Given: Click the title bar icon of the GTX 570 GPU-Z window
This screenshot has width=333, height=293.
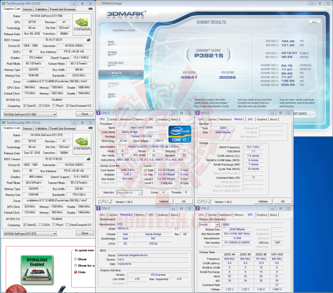Looking at the screenshot, I should (4, 123).
